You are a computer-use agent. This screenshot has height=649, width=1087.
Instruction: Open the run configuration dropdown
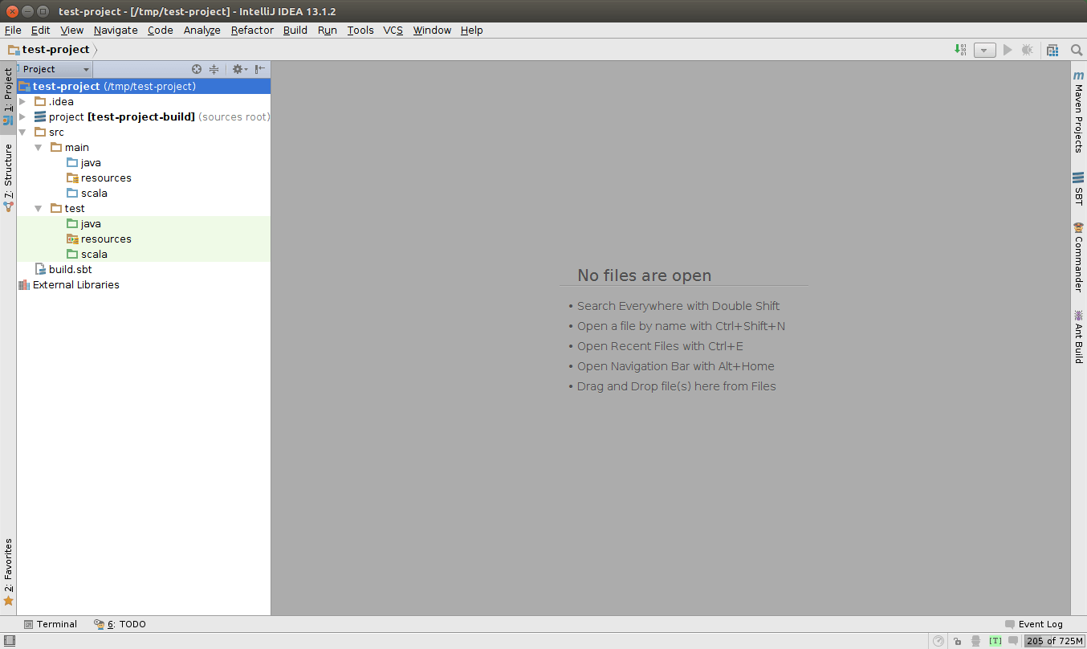(x=985, y=50)
